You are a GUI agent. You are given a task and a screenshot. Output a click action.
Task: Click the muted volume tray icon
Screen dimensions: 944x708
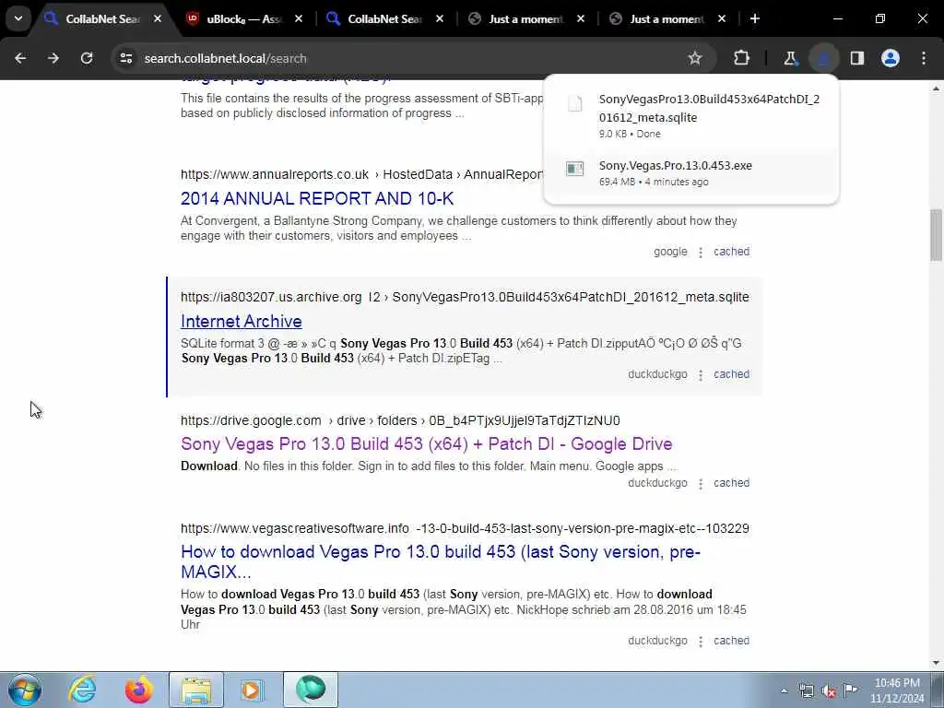point(829,690)
